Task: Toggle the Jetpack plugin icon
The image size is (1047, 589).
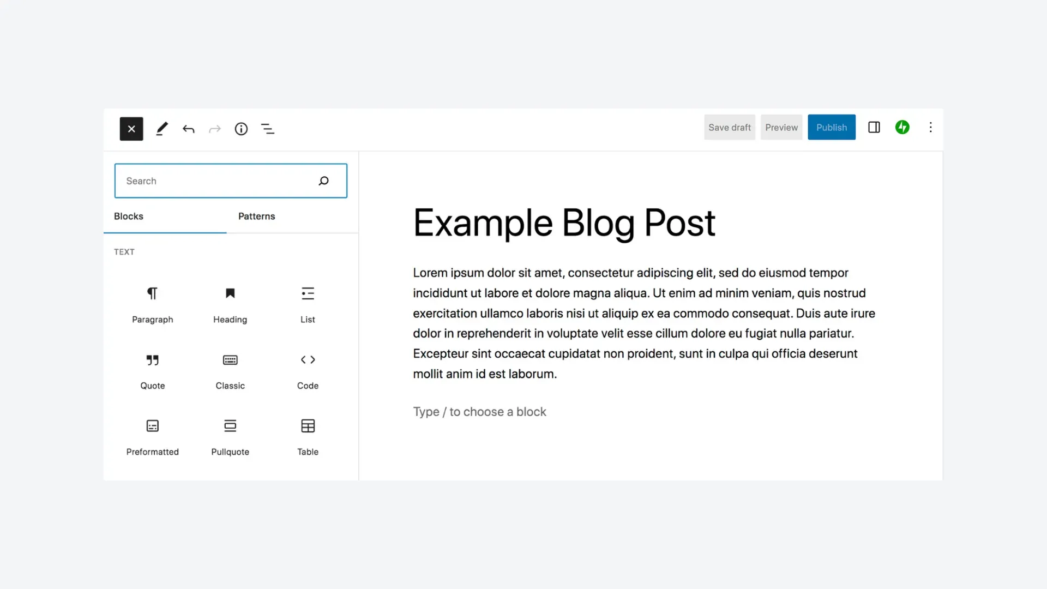Action: [x=902, y=127]
